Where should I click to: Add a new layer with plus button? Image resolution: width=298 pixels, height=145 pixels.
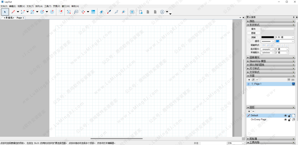click(x=249, y=111)
